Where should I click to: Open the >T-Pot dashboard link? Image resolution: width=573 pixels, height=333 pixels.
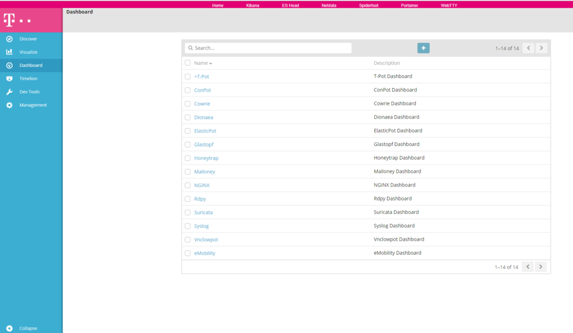[201, 77]
